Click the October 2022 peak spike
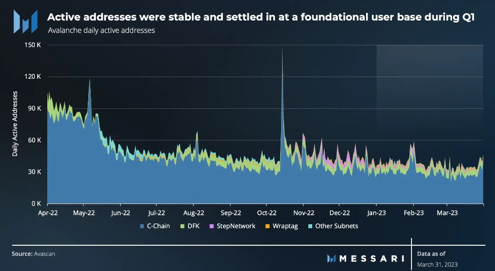Image resolution: width=495 pixels, height=271 pixels. coord(282,51)
